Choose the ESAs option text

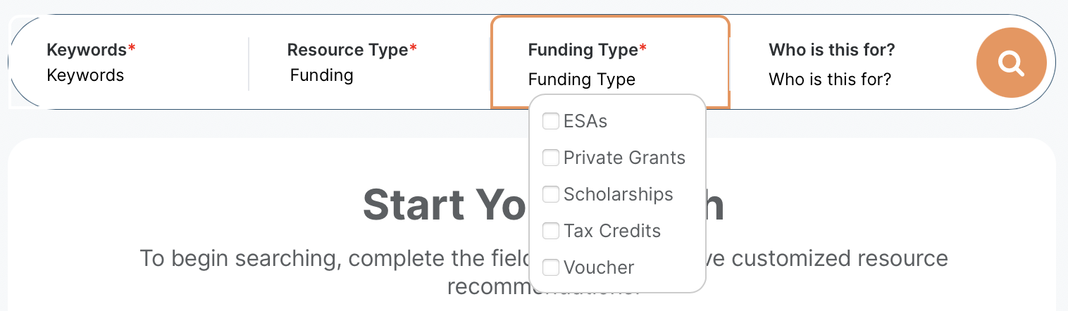point(585,121)
